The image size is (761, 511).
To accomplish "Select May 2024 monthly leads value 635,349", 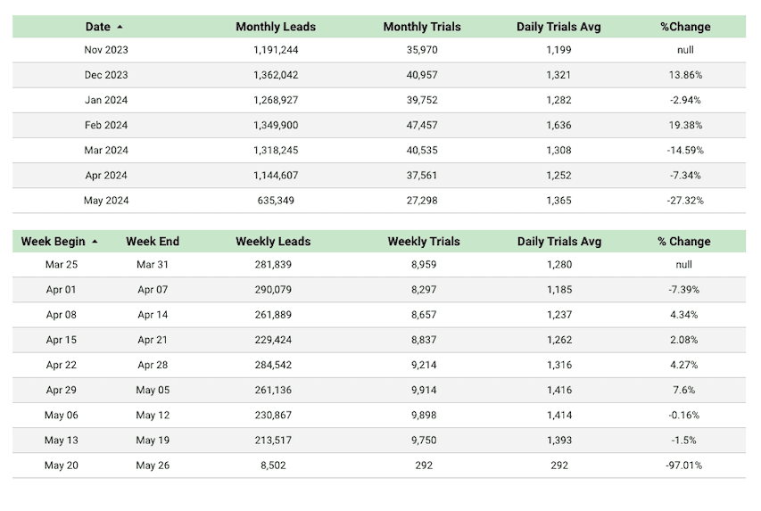I will (276, 201).
